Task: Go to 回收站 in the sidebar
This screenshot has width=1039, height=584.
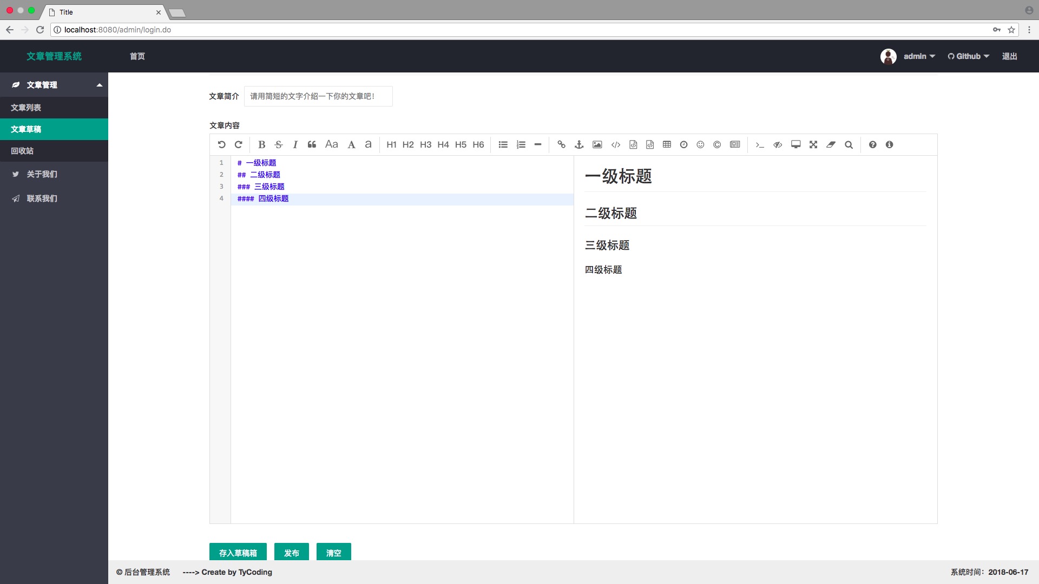Action: (22, 151)
